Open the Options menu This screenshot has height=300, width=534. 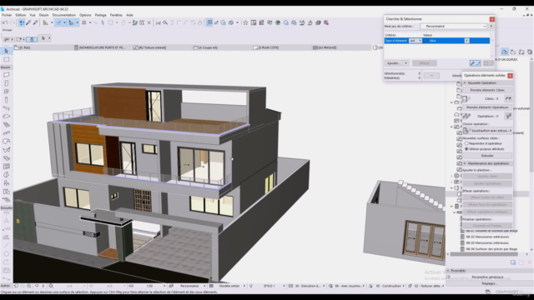point(85,15)
